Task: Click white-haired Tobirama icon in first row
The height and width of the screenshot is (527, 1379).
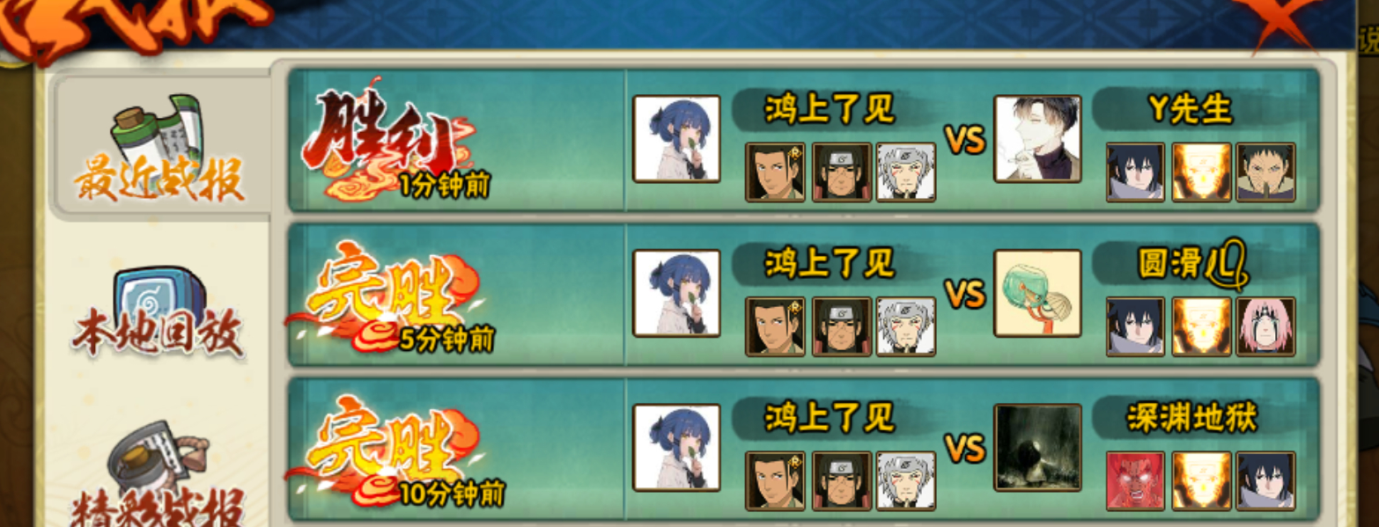Action: [906, 172]
